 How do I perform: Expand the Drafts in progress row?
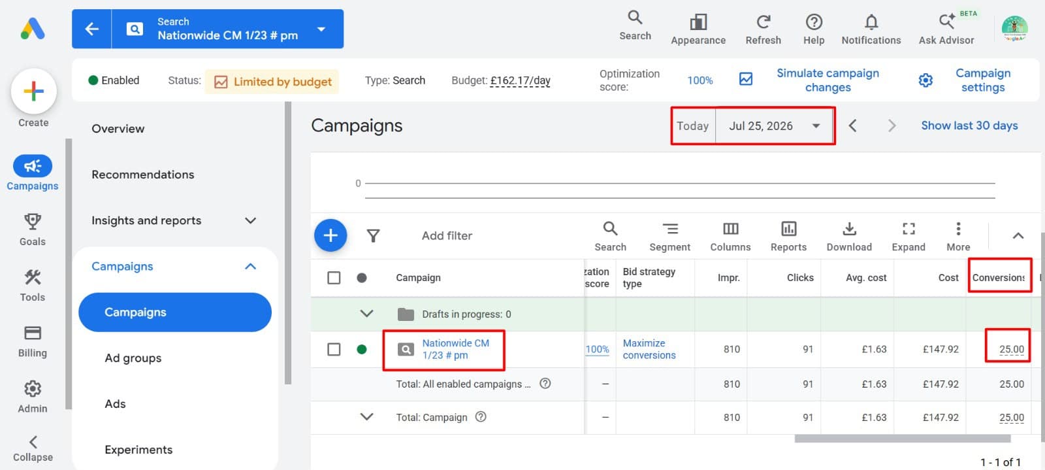(367, 314)
